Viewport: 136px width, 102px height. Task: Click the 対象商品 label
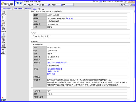(37, 77)
